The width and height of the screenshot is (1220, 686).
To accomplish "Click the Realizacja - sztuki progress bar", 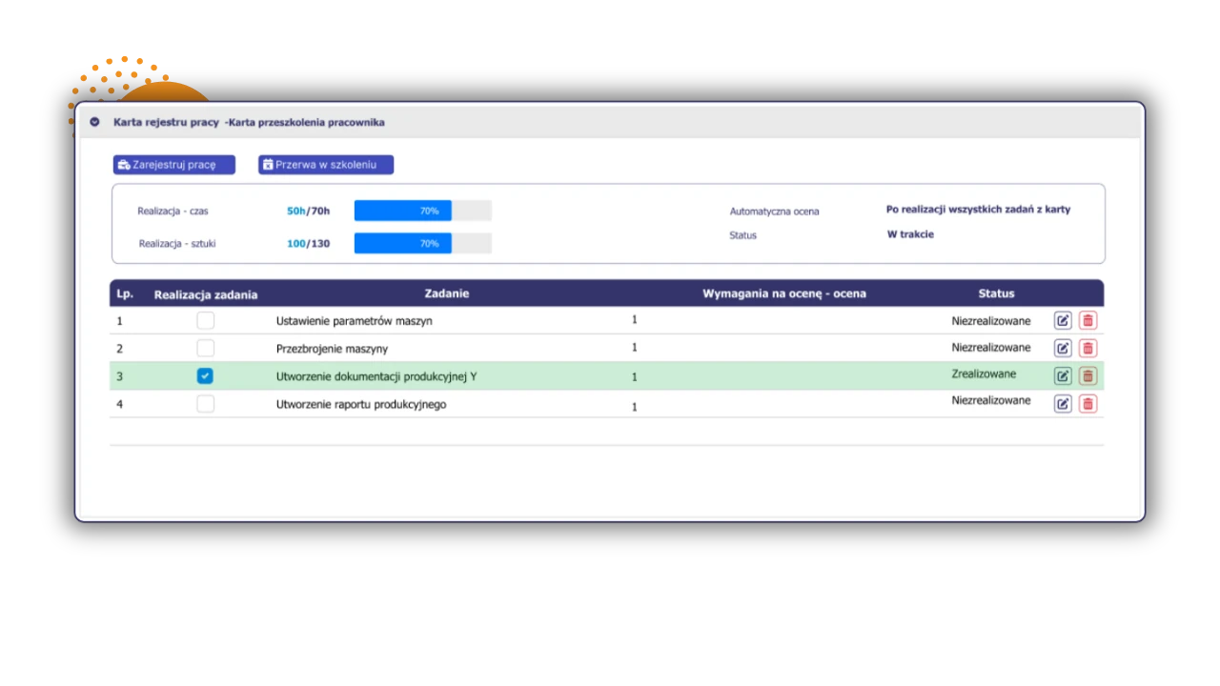I will coord(422,244).
